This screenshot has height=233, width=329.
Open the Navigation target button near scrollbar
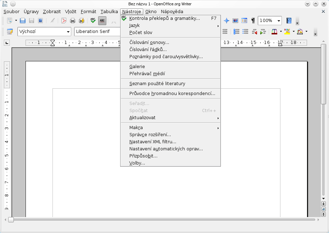(x=323, y=209)
